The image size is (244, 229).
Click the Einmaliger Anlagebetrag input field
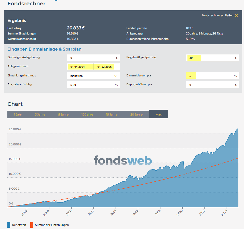pyautogui.click(x=93, y=58)
